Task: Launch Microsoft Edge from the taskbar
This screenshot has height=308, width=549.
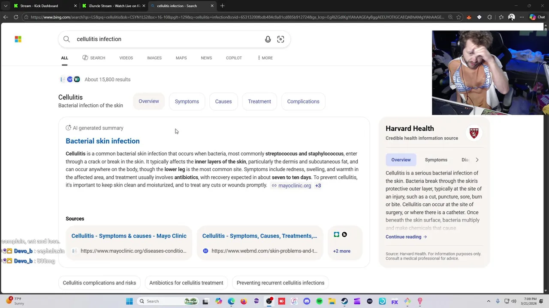Action: pos(231,301)
